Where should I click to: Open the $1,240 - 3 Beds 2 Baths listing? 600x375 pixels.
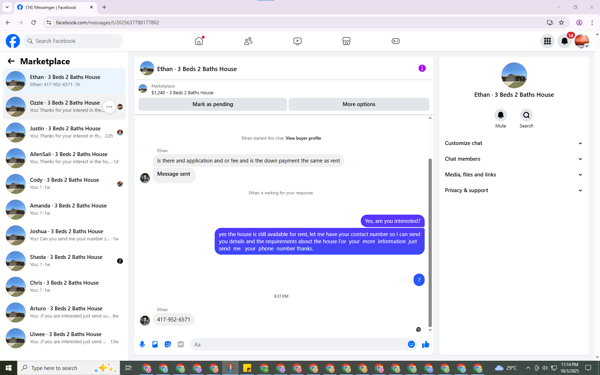(182, 92)
